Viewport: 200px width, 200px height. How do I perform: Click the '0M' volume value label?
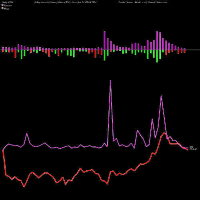point(191,147)
